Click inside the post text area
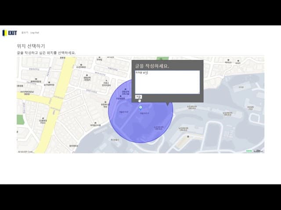The image size is (281, 210). tap(167, 83)
